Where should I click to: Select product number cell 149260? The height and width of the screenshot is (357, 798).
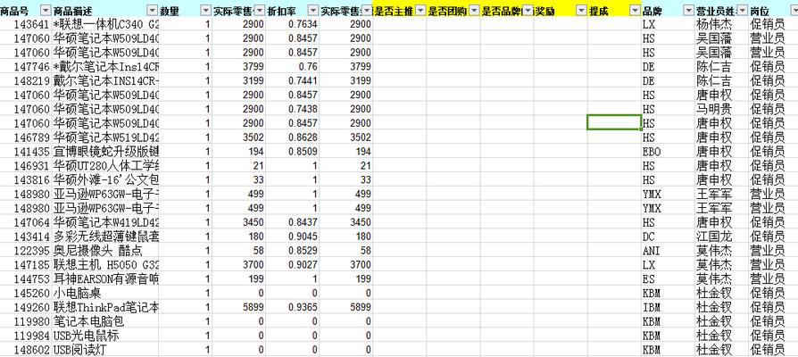(x=26, y=307)
